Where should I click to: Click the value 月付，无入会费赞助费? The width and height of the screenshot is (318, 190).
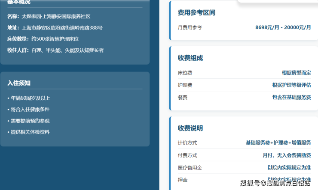coord(287,155)
